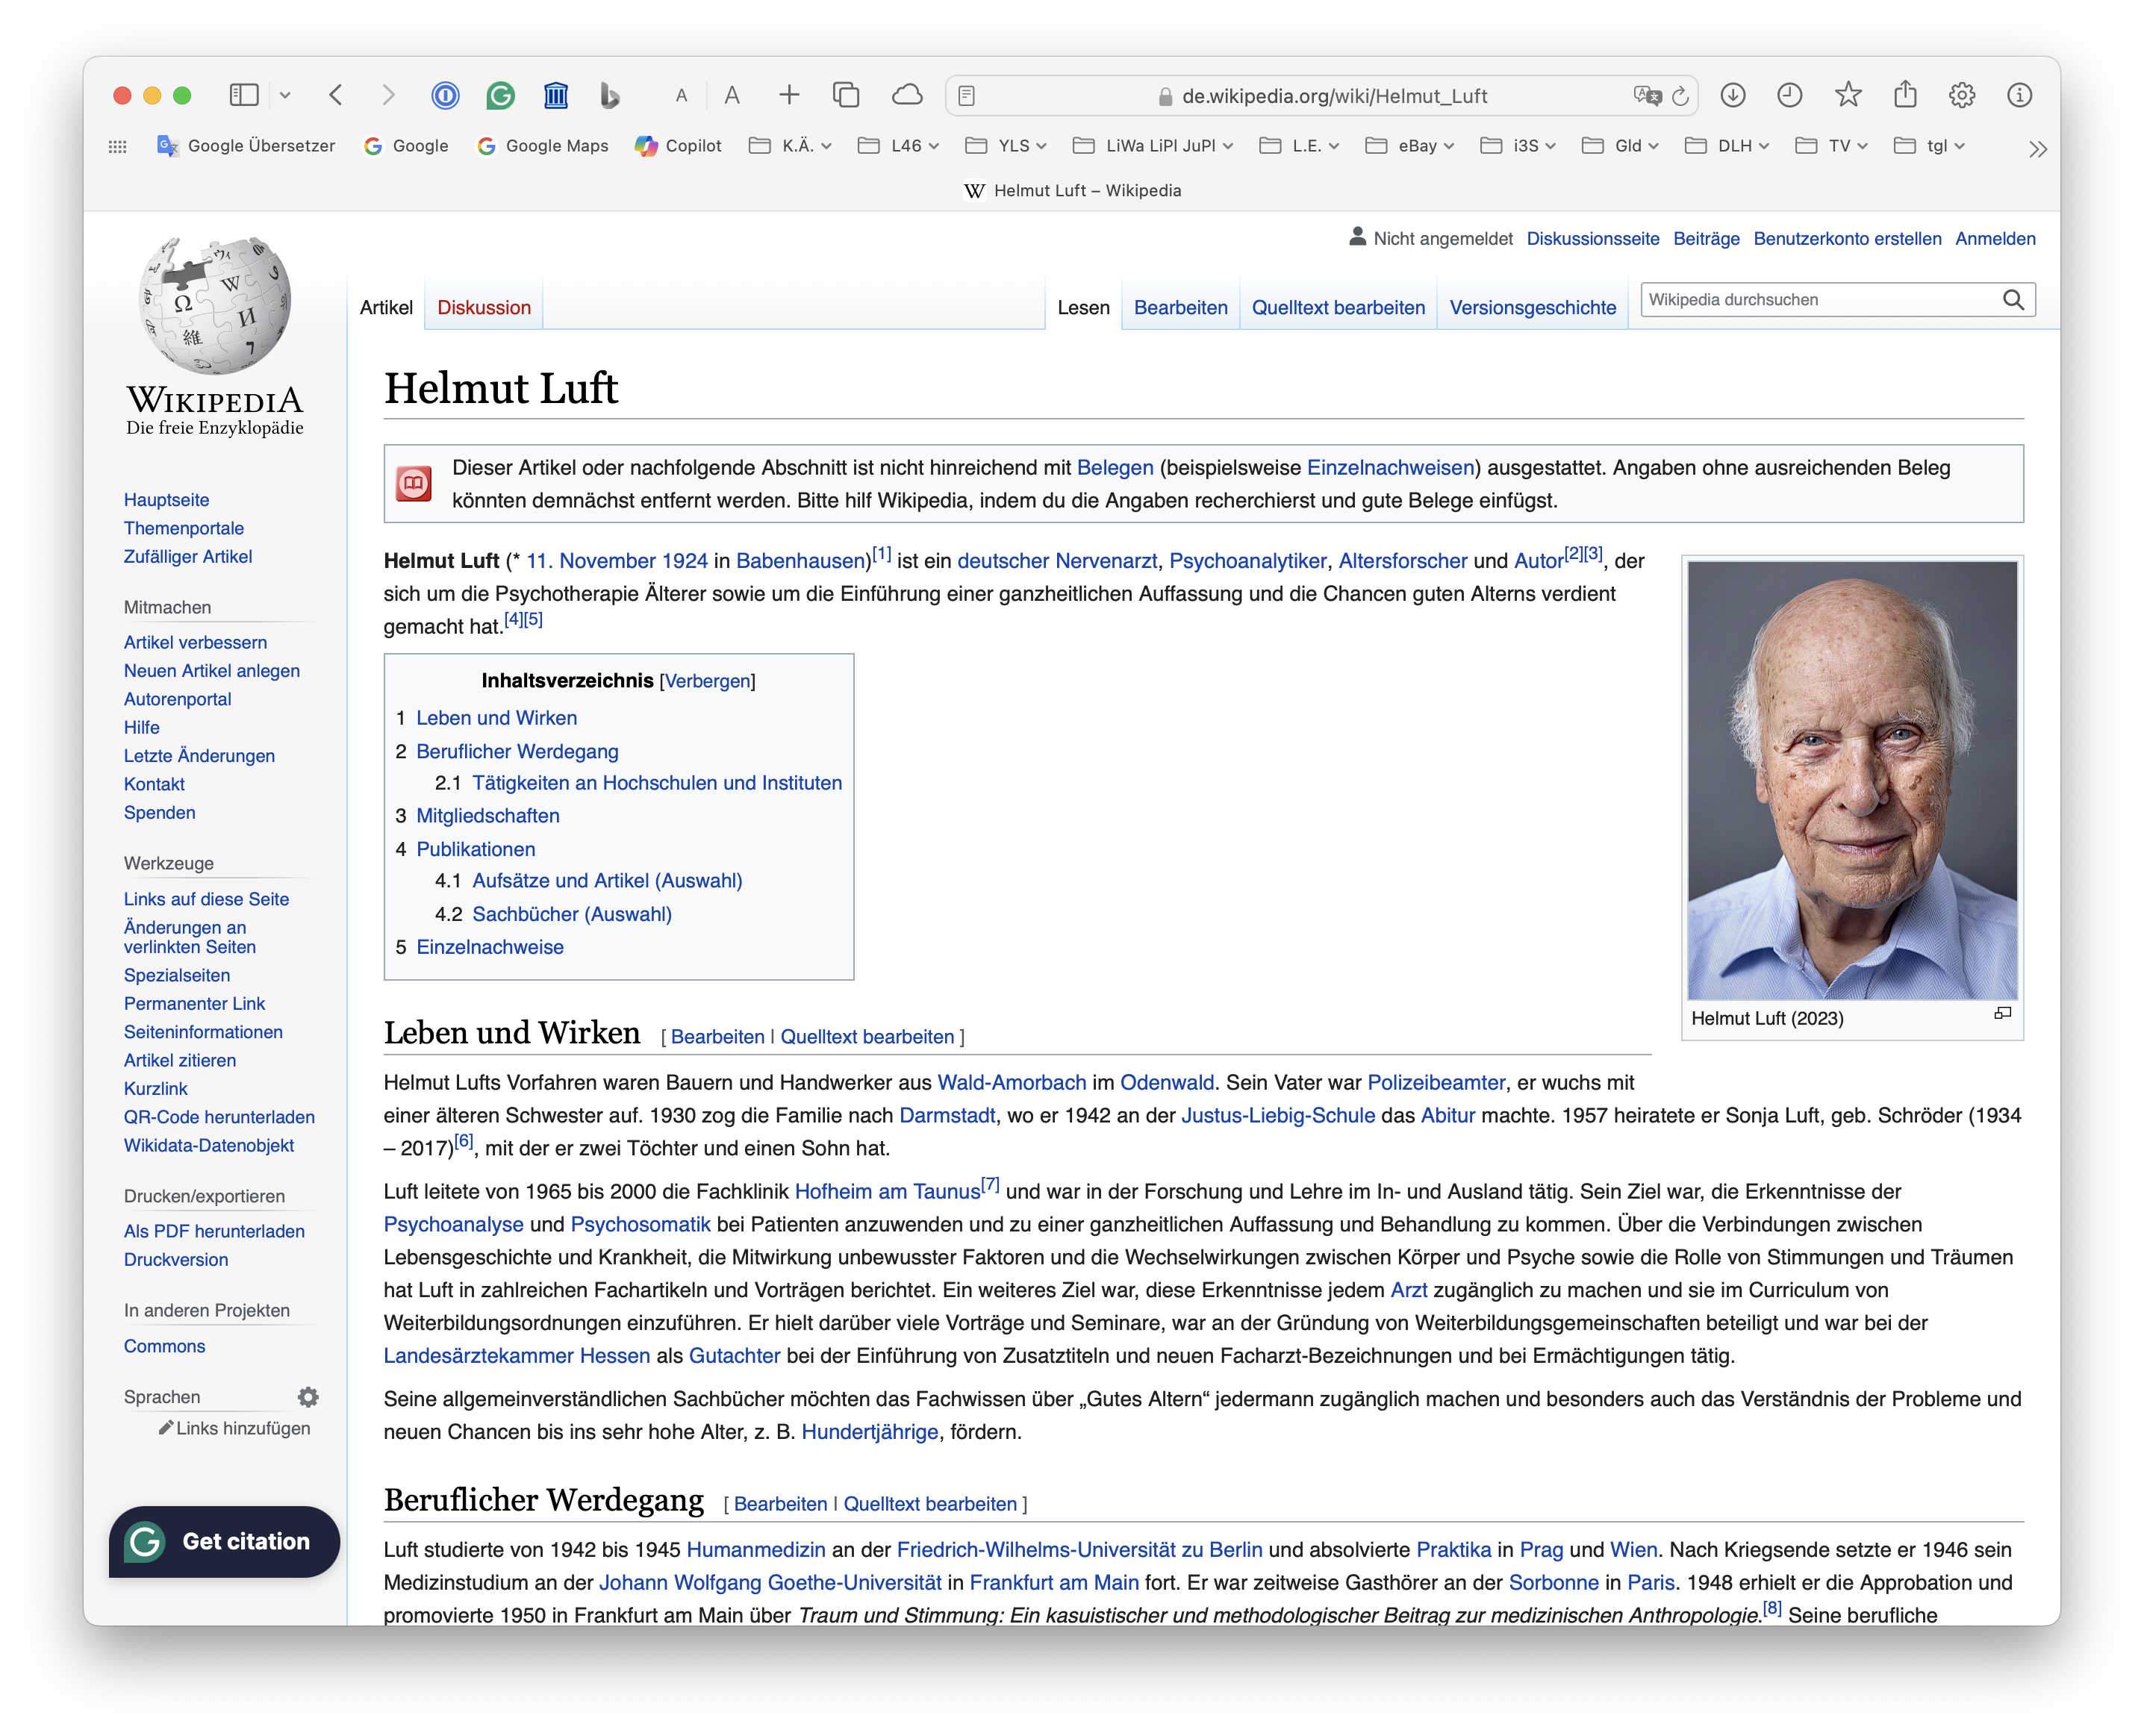This screenshot has width=2144, height=1736.
Task: Open the Downloads icon in Safari toolbar
Action: pyautogui.click(x=1733, y=96)
